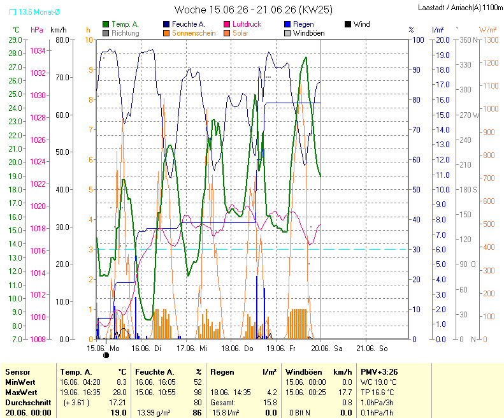Click the 360 N wind direction axis label
Screen dimensions: 504x418
(470, 40)
